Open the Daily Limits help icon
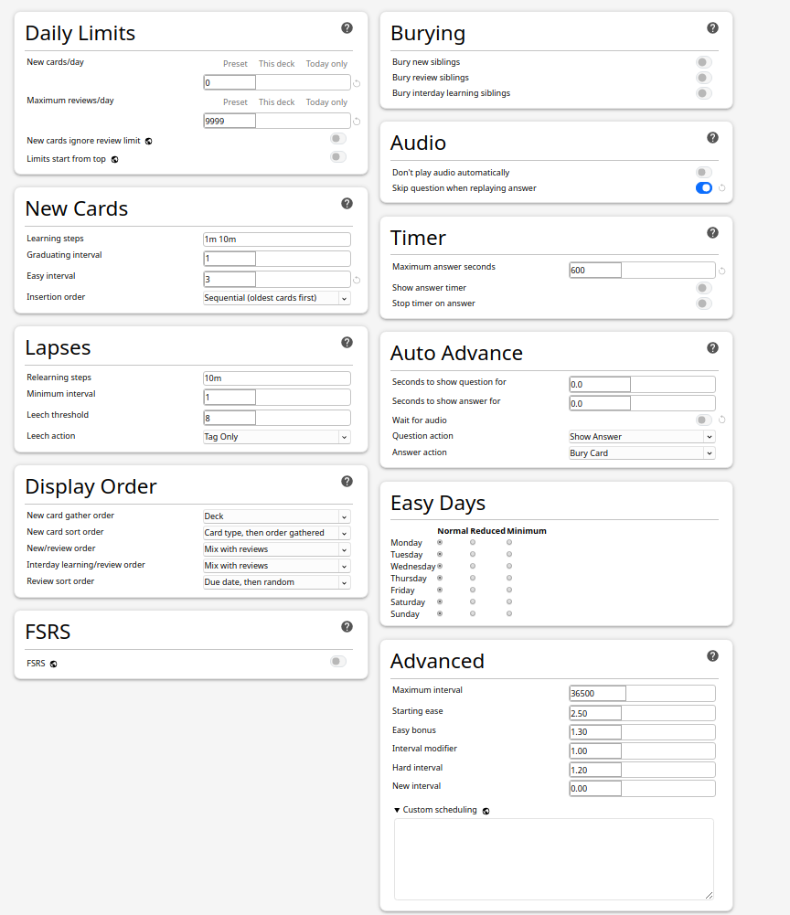Image resolution: width=790 pixels, height=915 pixels. tap(347, 28)
